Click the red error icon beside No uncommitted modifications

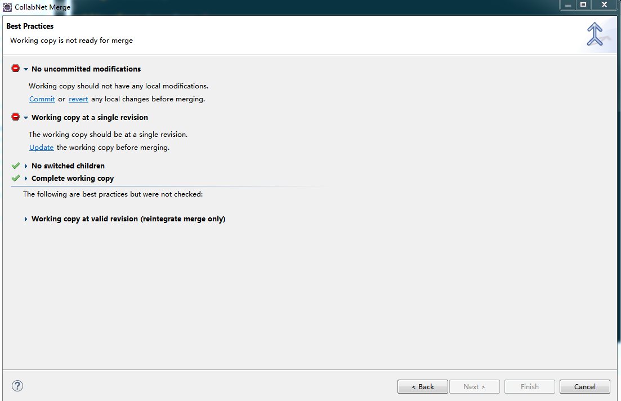(15, 68)
